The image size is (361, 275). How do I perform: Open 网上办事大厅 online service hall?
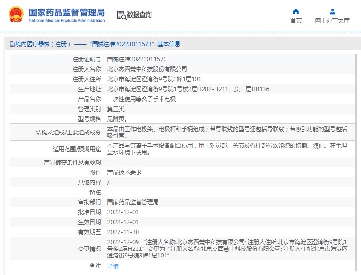(x=332, y=21)
